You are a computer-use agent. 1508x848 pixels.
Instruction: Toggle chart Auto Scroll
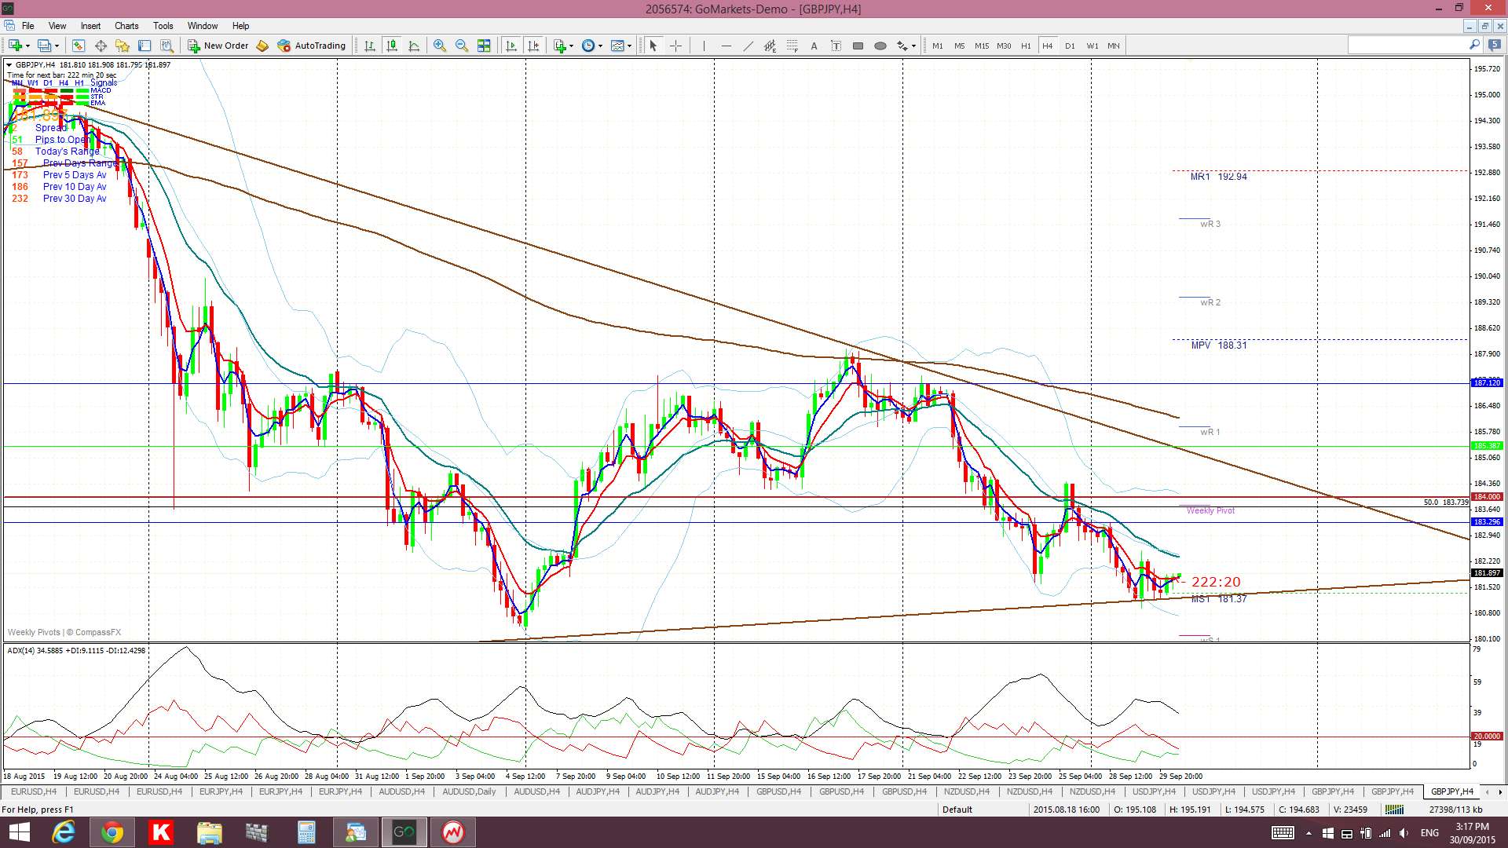pyautogui.click(x=511, y=46)
